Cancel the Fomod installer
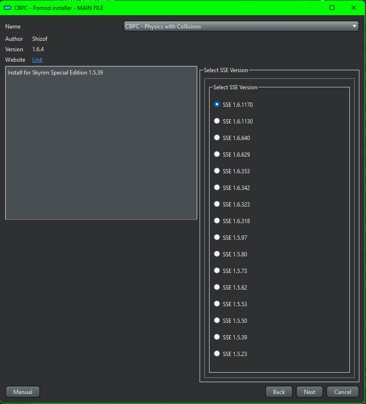 (x=343, y=392)
